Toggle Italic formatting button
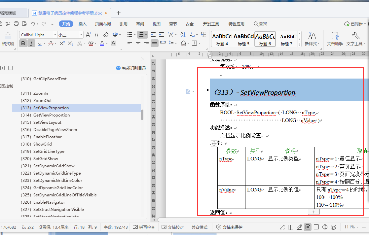The image size is (369, 235). coord(31,43)
